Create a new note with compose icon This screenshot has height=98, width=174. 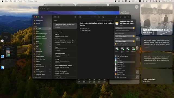tap(80, 17)
